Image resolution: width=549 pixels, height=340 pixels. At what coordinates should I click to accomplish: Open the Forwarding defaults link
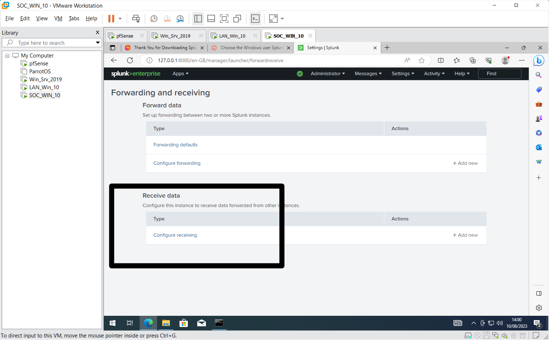click(x=176, y=145)
